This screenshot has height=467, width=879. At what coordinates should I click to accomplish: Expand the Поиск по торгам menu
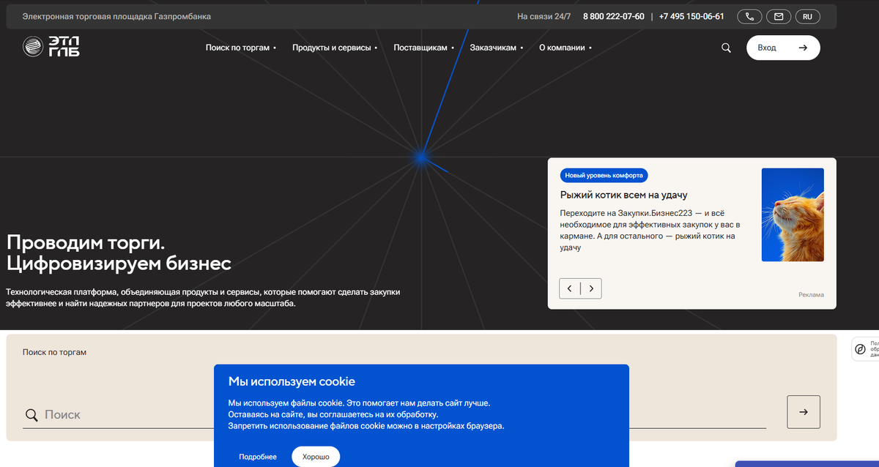240,48
